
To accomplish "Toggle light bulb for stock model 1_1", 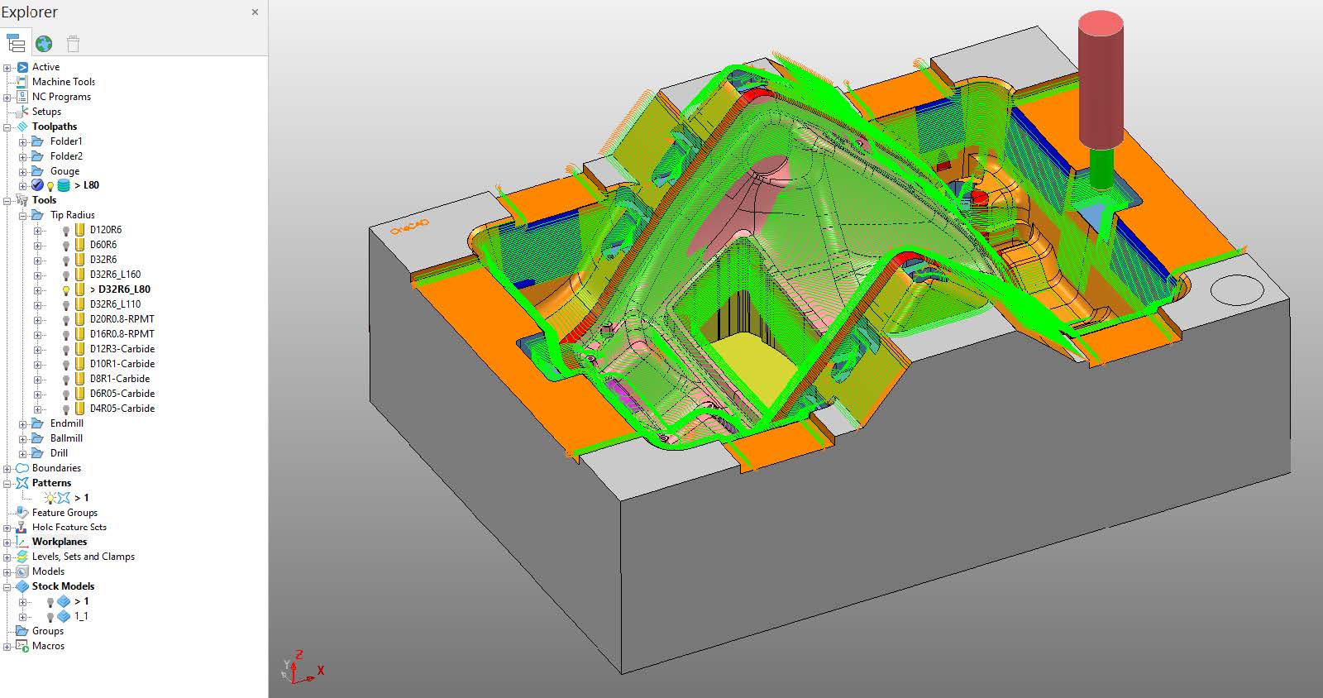I will point(50,617).
